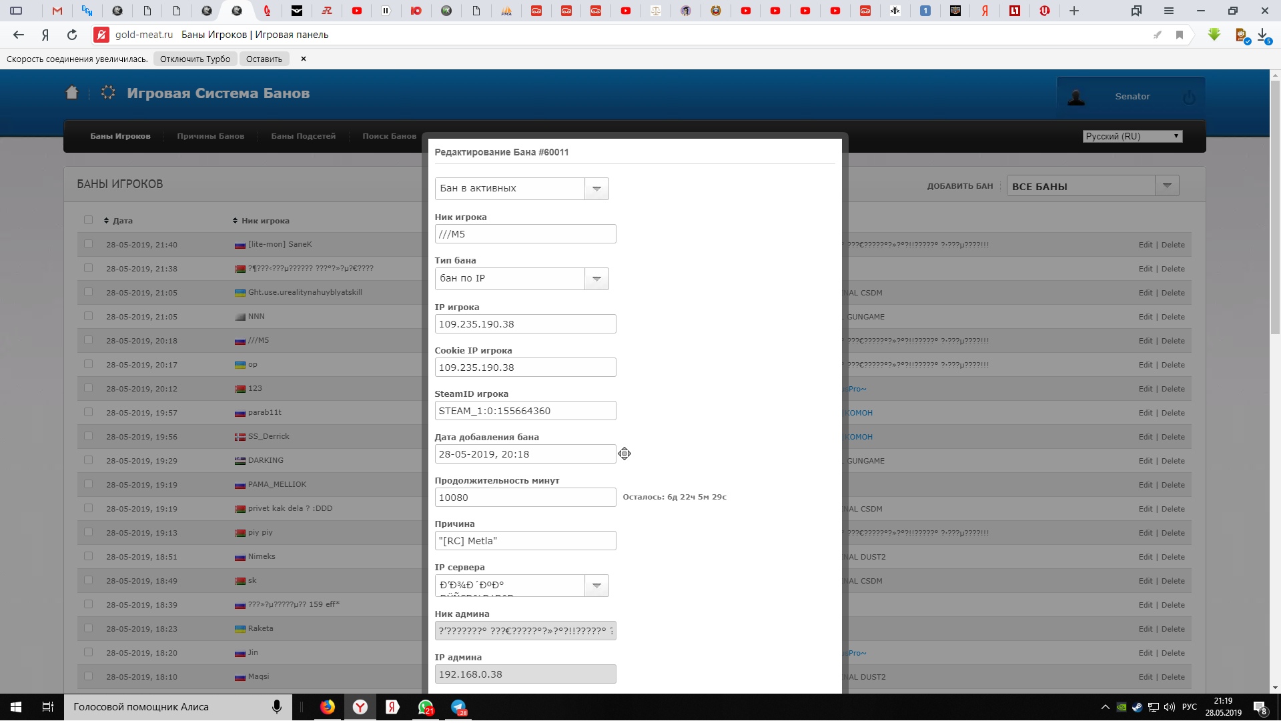Open a new browser tab with plus
Screen dimensions: 1281x723
pos(1074,11)
